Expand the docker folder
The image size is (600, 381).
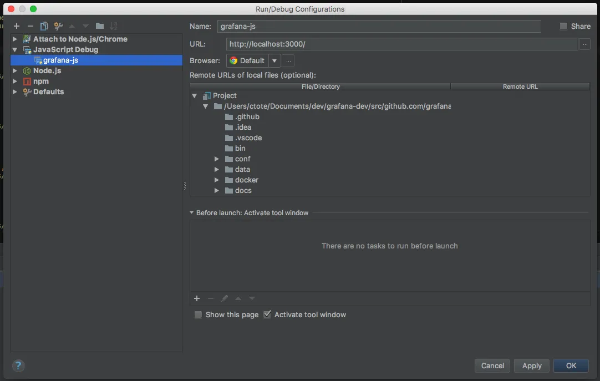coord(217,180)
